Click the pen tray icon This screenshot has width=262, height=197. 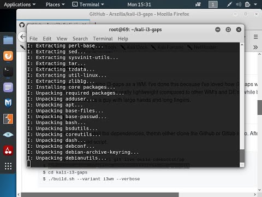[229, 4]
